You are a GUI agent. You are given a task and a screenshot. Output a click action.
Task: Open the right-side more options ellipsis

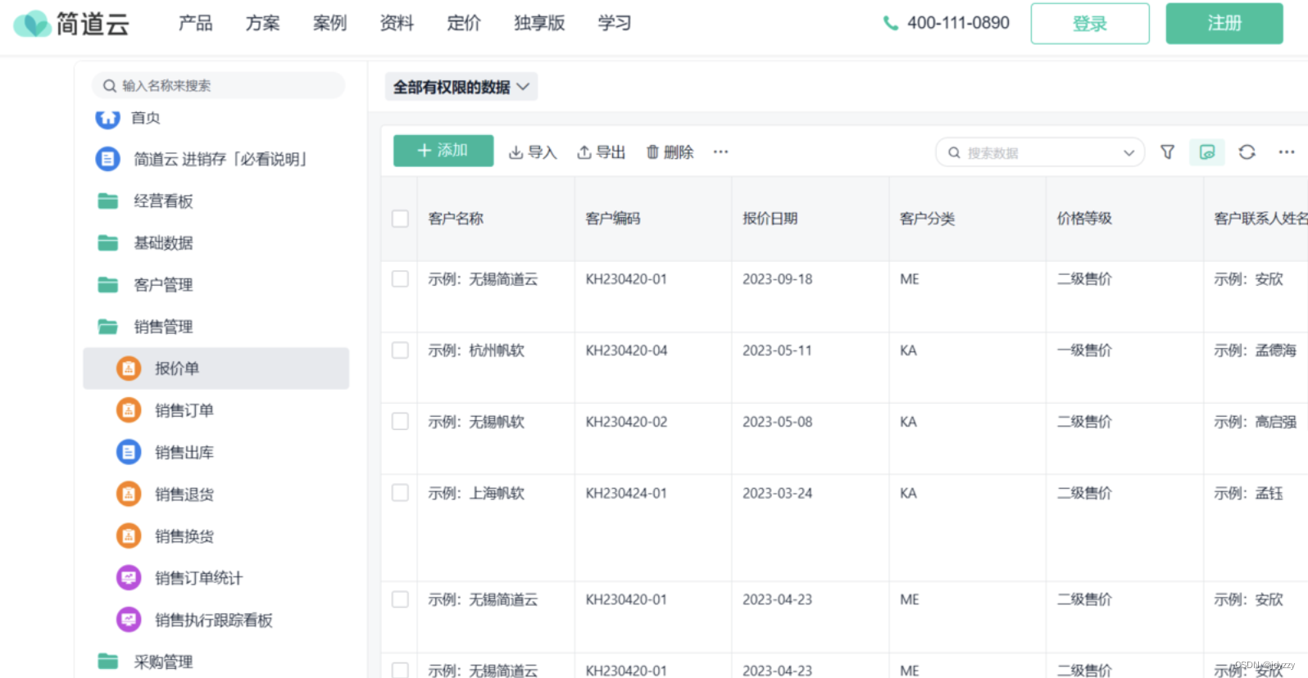[1286, 152]
